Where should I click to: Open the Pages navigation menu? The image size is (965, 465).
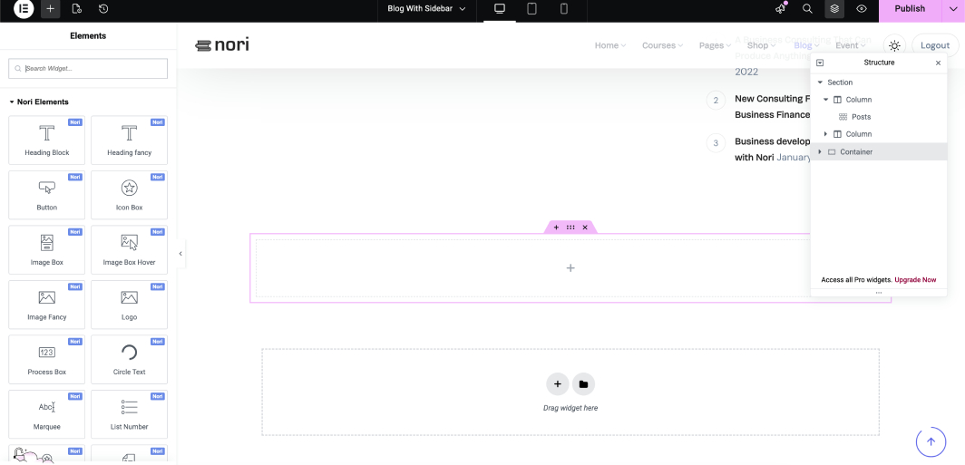point(715,45)
